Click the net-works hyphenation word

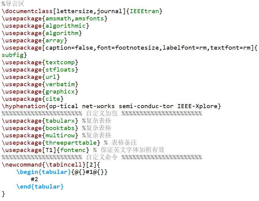[98, 106]
